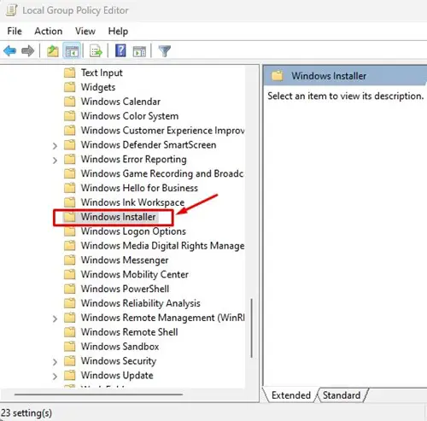This screenshot has width=427, height=421.
Task: Go up one level with folder-arrow icon
Action: click(53, 51)
